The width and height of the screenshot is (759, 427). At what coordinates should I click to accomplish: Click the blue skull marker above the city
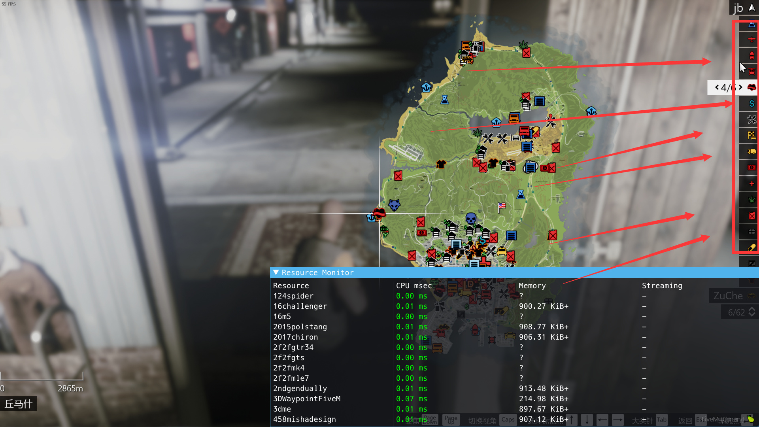click(x=471, y=218)
